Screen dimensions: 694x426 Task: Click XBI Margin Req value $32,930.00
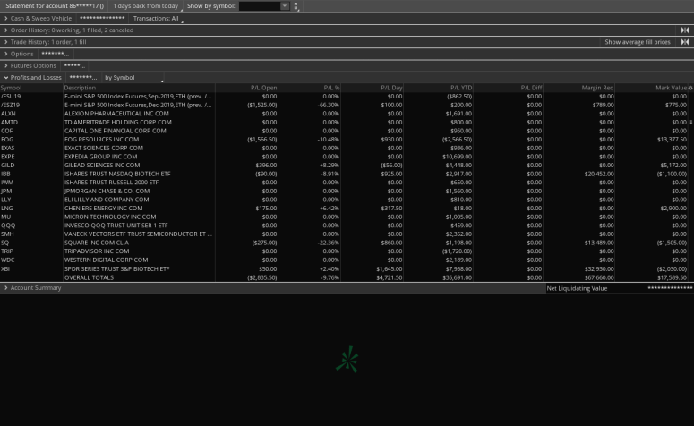(599, 269)
